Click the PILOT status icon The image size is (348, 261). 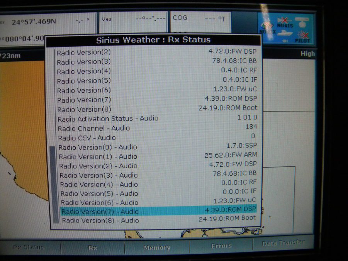point(303,37)
